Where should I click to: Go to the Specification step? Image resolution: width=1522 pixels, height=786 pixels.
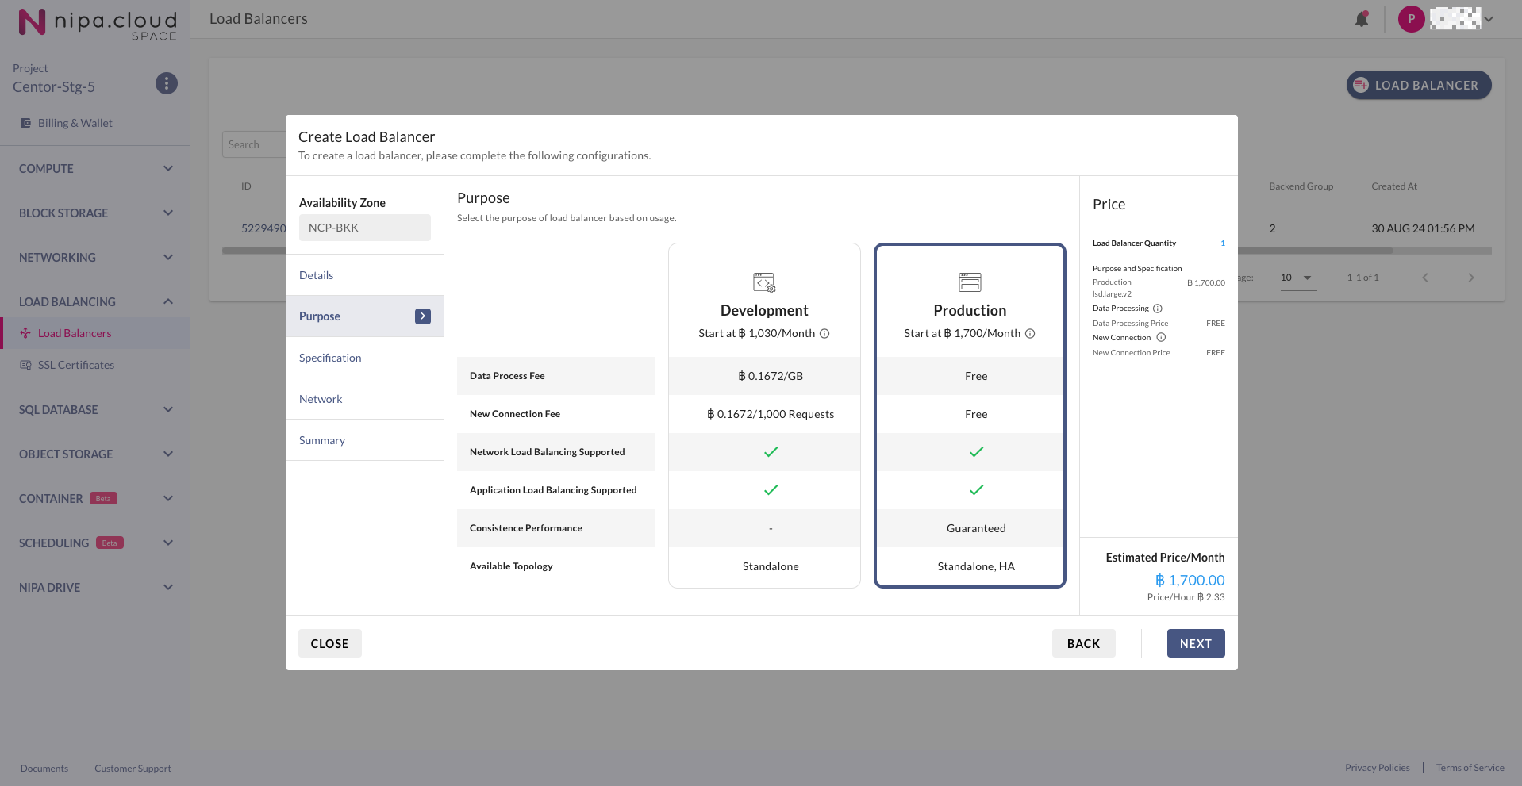coord(330,358)
